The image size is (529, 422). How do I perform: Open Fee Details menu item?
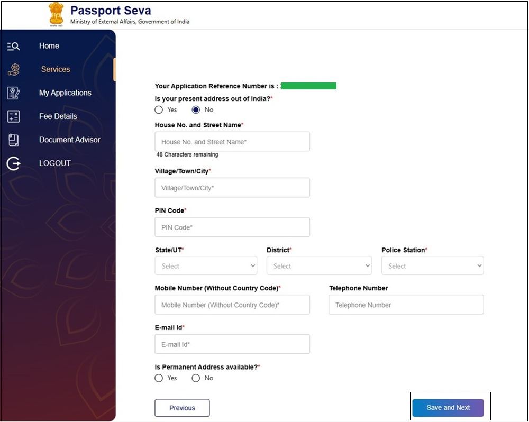pos(58,116)
